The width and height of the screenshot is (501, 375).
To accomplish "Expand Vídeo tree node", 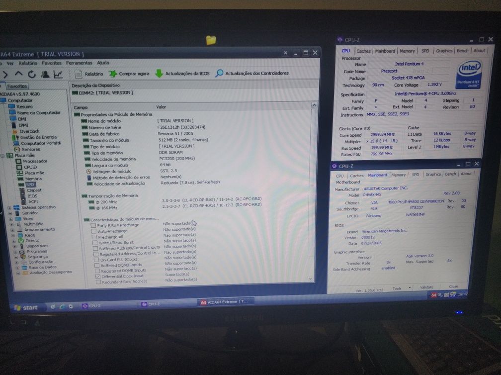I will pyautogui.click(x=11, y=219).
